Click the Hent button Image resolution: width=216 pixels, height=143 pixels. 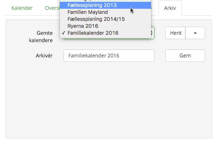tap(175, 33)
